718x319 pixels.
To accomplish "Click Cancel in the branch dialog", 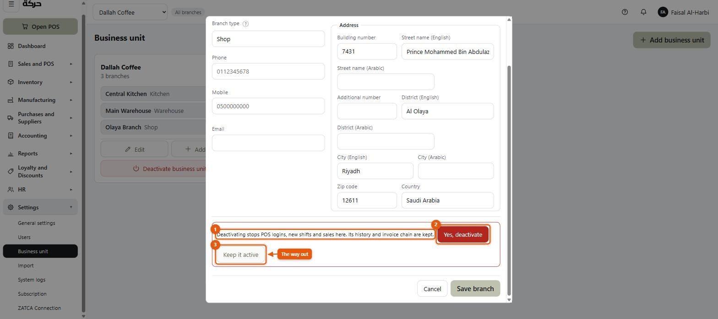I will pyautogui.click(x=432, y=289).
